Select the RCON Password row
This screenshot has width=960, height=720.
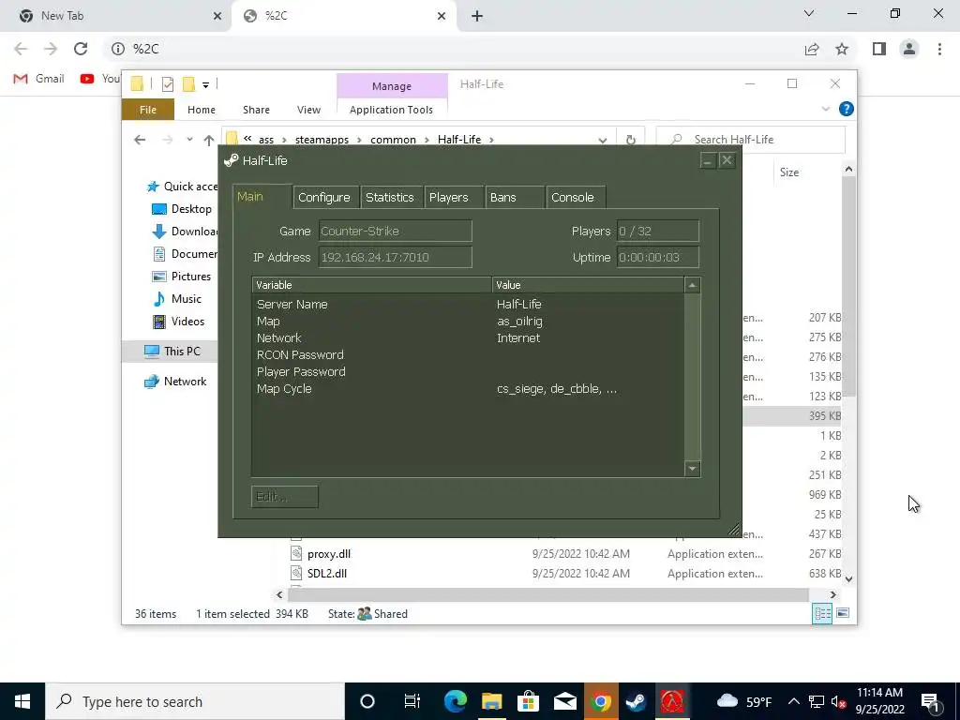468,354
